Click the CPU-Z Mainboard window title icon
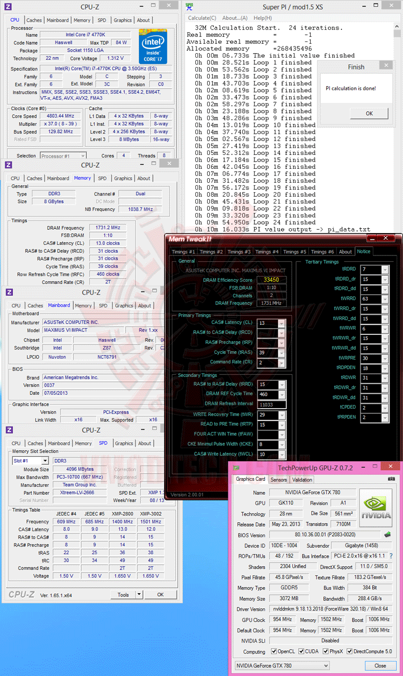 (8, 292)
